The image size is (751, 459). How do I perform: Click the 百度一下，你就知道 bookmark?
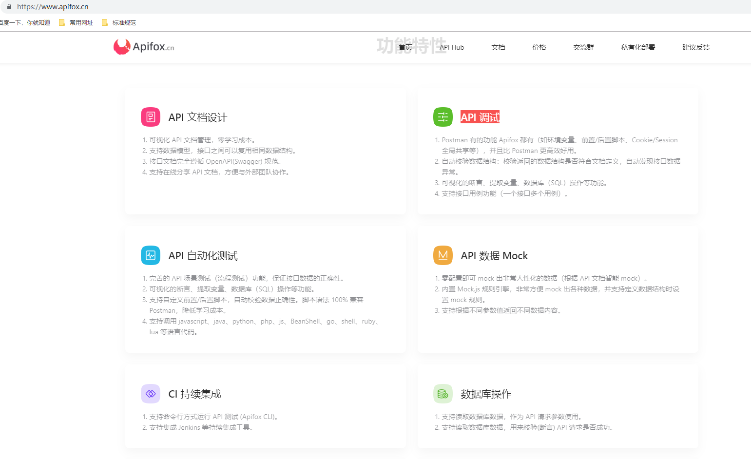click(24, 22)
